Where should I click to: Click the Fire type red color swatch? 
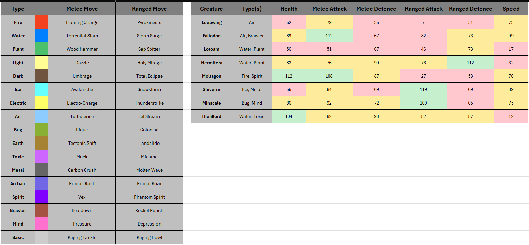click(x=41, y=22)
